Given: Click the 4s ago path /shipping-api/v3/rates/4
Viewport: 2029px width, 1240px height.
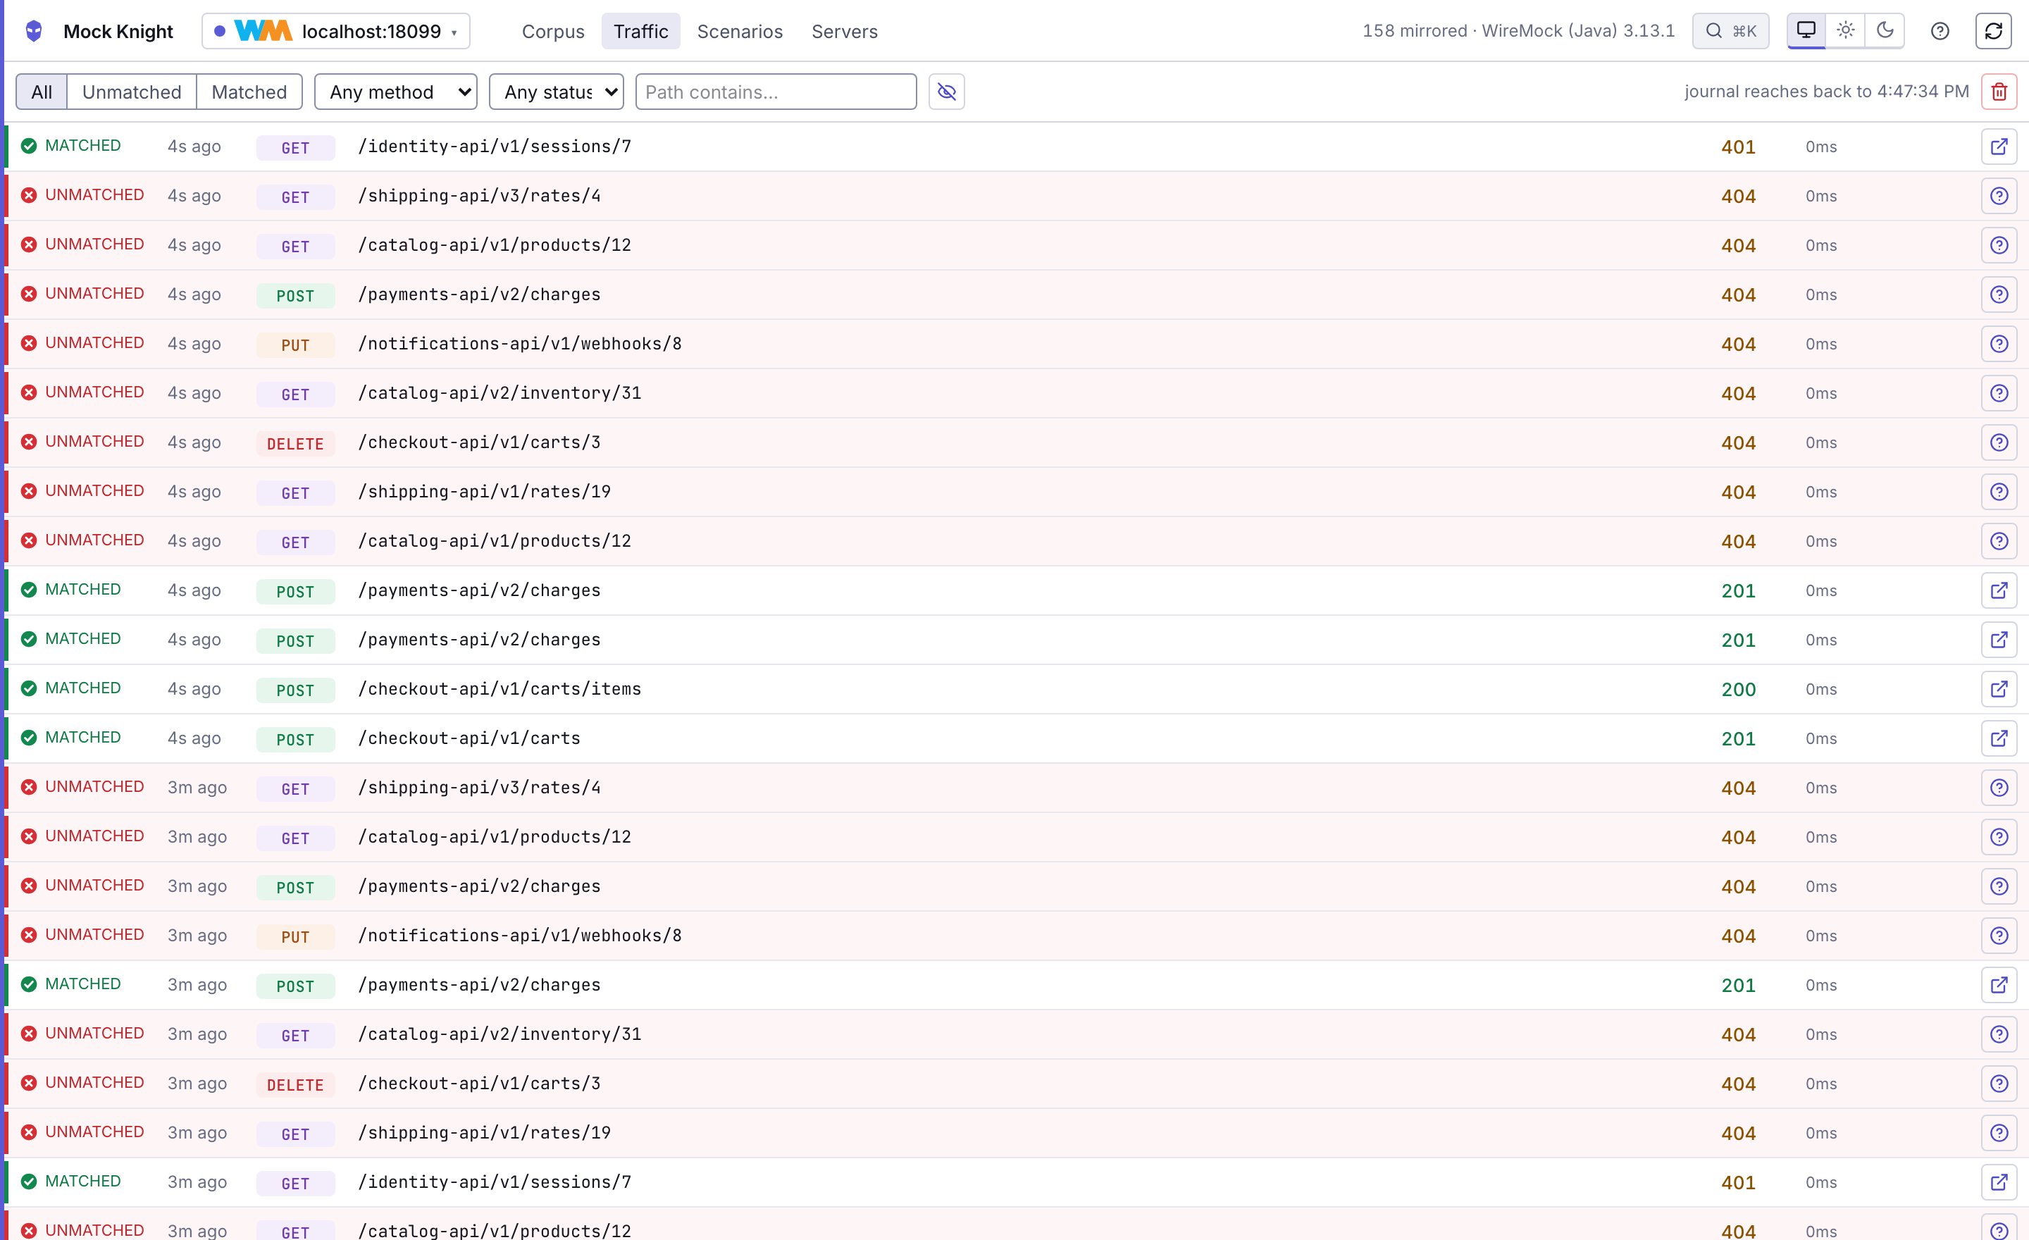Looking at the screenshot, I should point(479,196).
